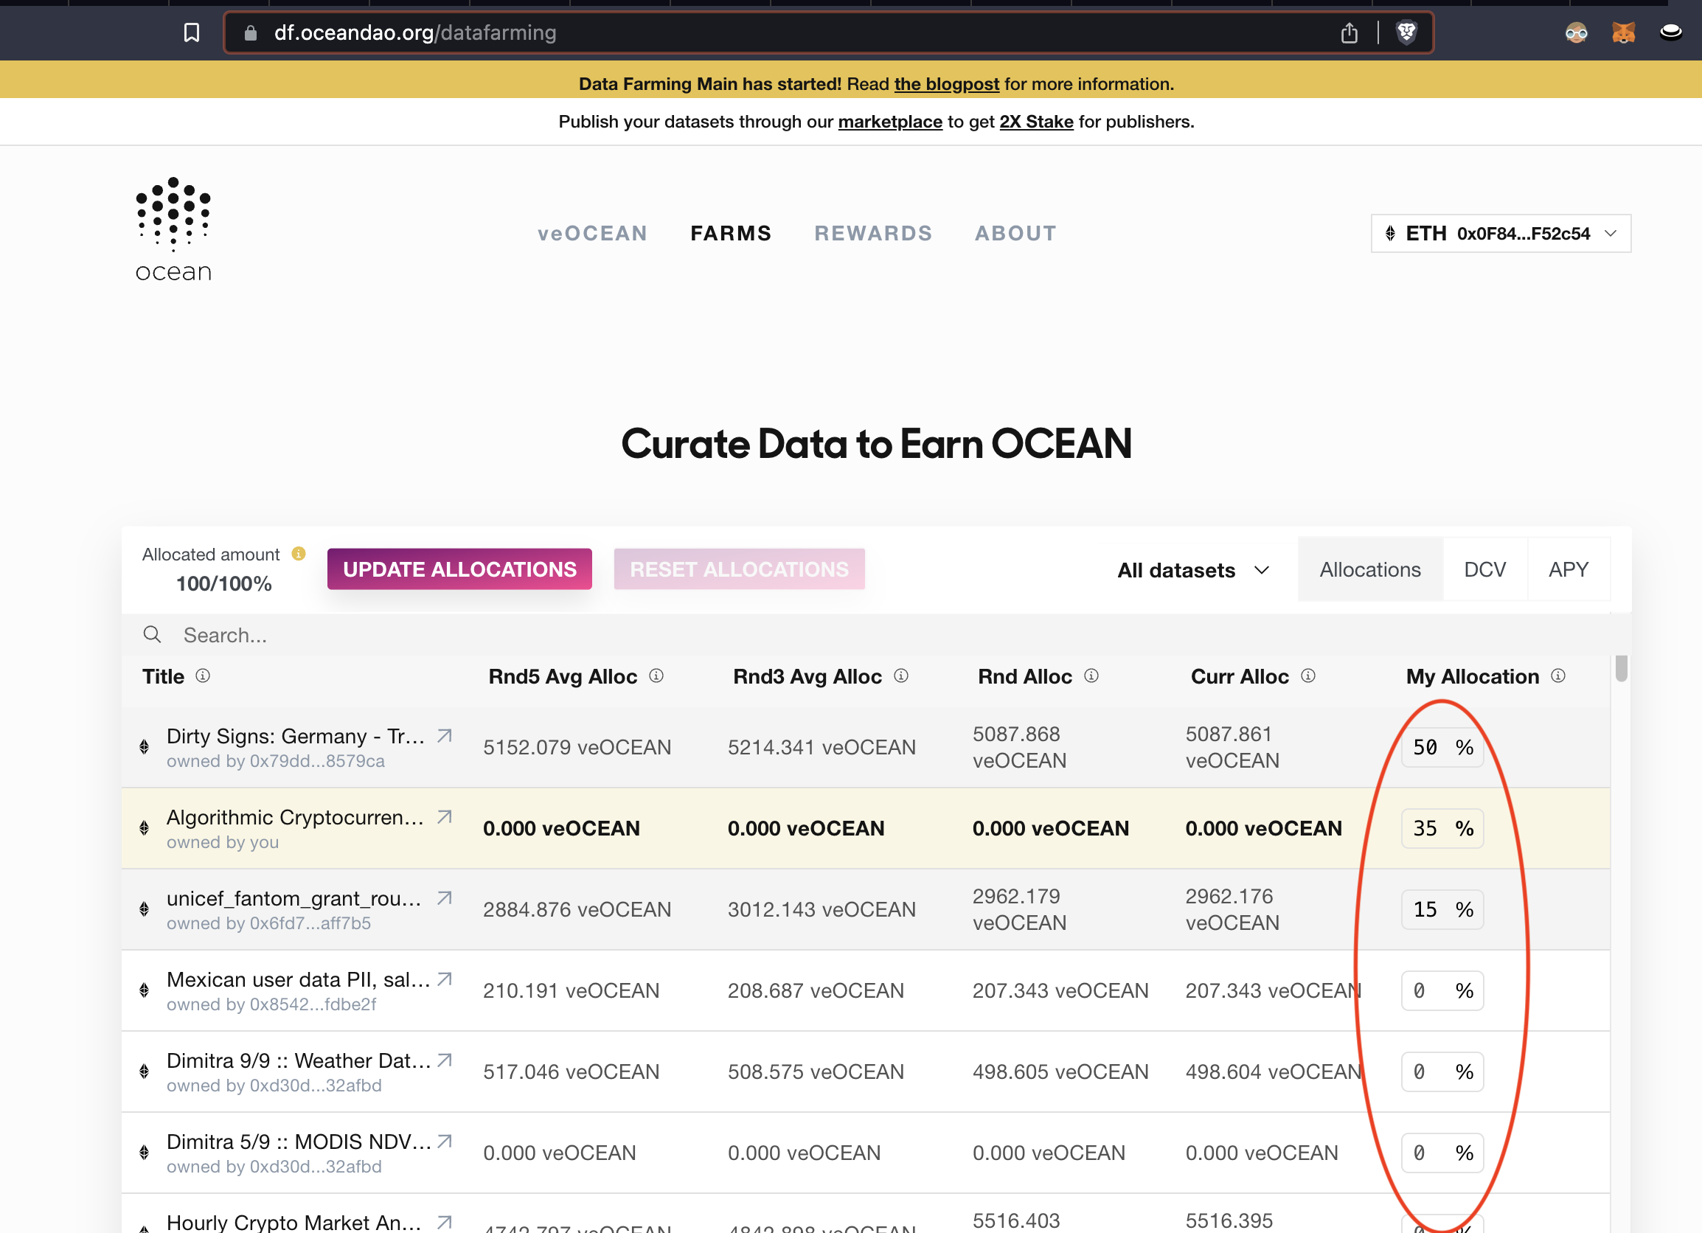The height and width of the screenshot is (1233, 1702).
Task: Edit the 15 % allocation for unicef_fantom_grant_rou…
Action: [x=1442, y=909]
